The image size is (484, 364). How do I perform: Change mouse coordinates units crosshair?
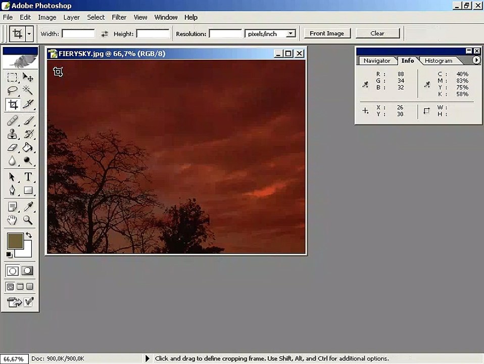coord(365,111)
